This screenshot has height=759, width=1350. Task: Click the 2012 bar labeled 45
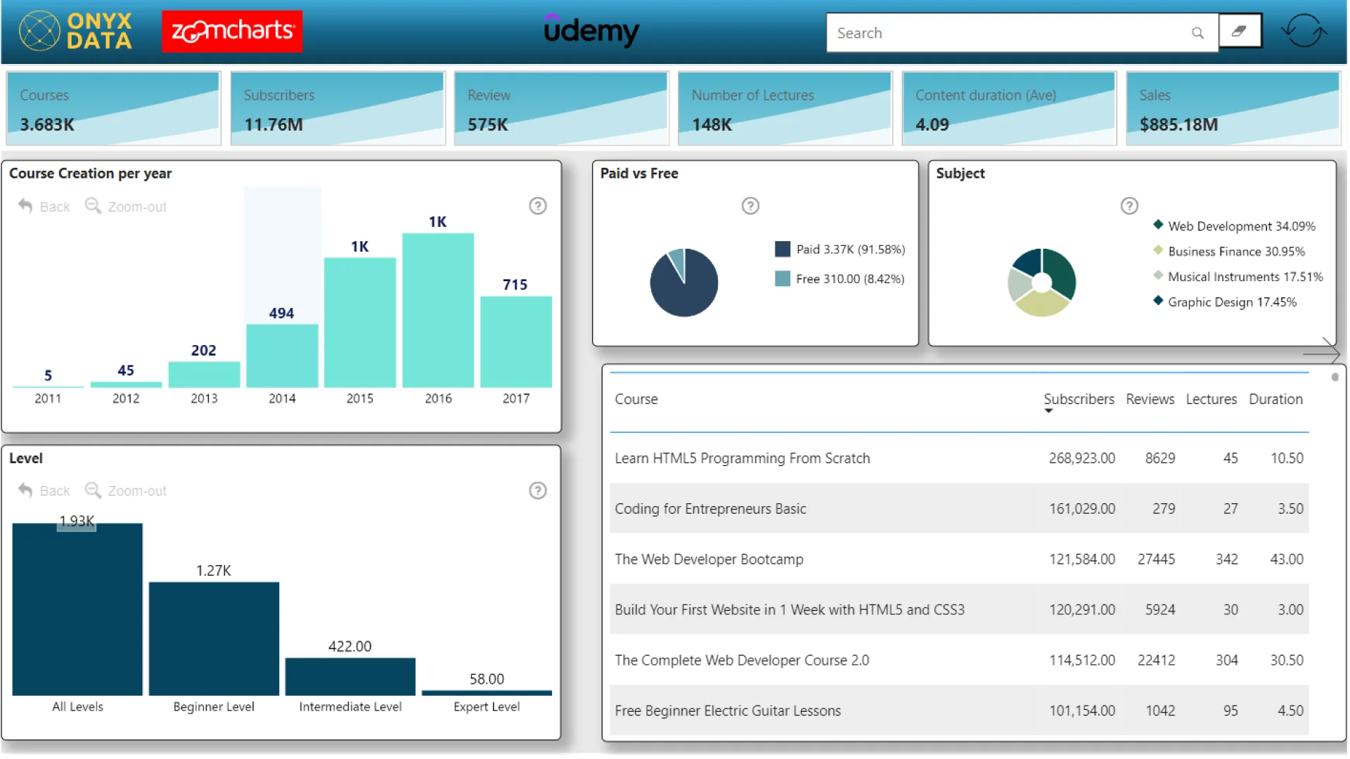[126, 384]
